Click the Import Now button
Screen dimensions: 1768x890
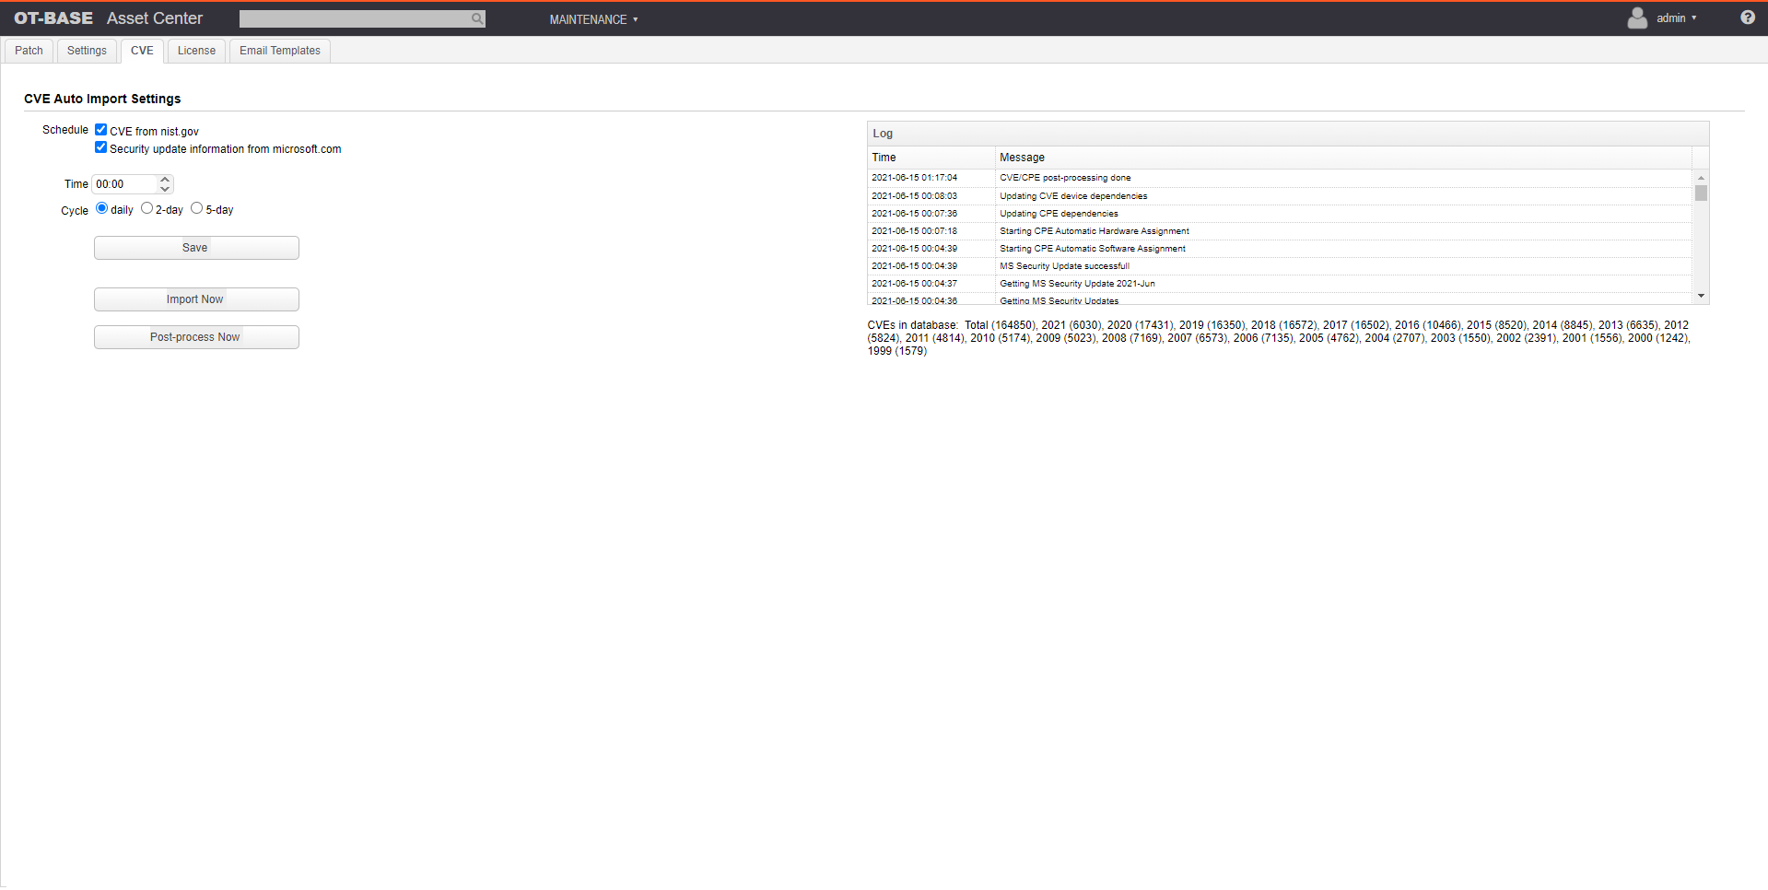coord(196,299)
